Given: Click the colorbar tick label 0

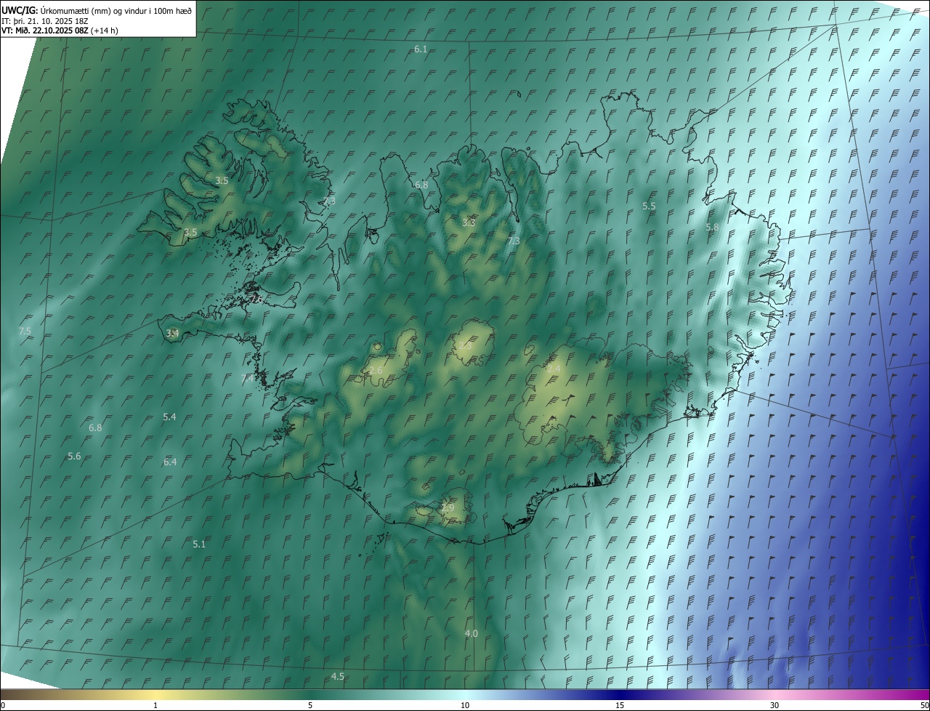Looking at the screenshot, I should pos(3,705).
